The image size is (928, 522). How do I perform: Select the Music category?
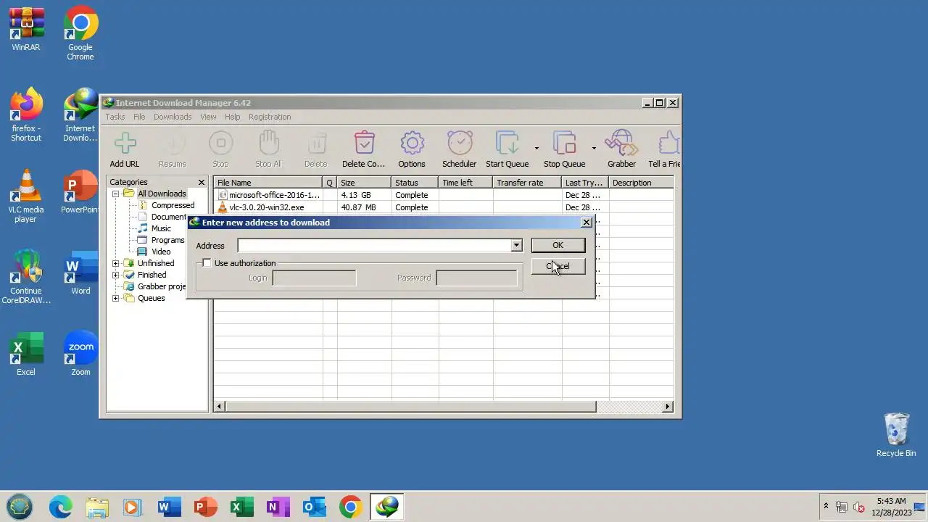pyautogui.click(x=161, y=228)
